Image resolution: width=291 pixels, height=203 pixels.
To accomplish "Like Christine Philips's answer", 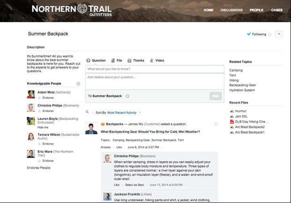I will (117, 185).
